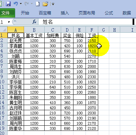This screenshot has height=135, width=136.
Task: Select the name cell 陈素梅
Action: pyautogui.click(x=16, y=61)
